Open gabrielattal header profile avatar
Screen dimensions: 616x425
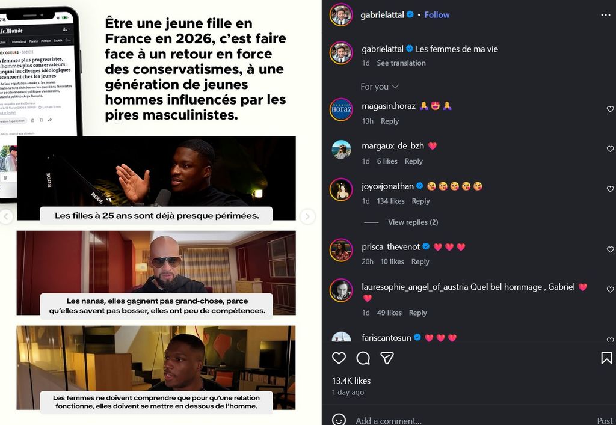(x=341, y=15)
